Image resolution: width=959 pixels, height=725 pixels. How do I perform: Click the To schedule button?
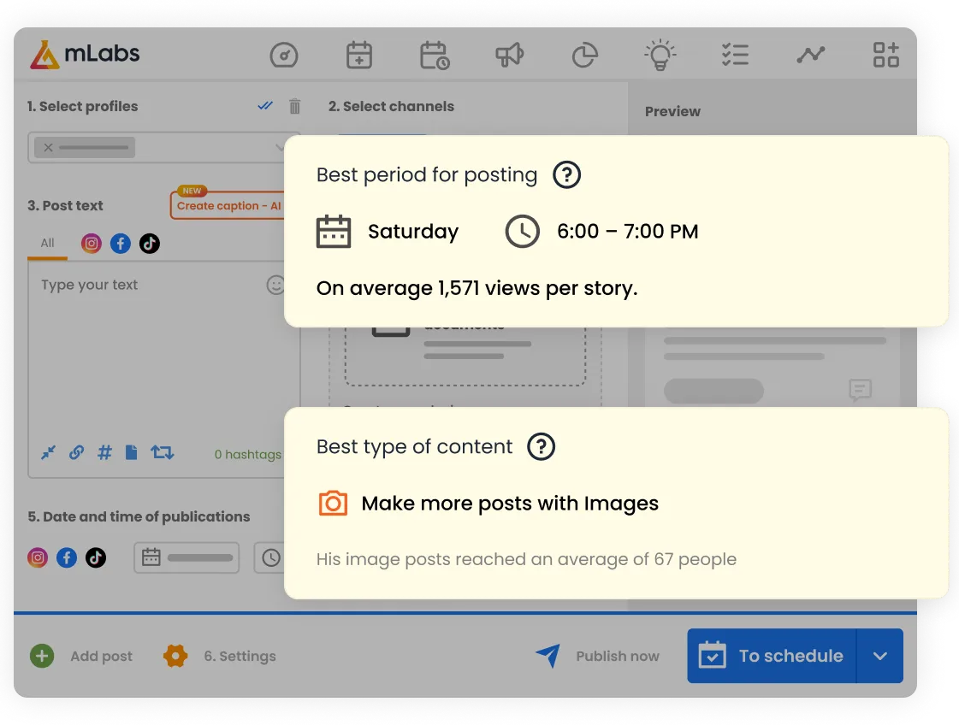point(772,656)
